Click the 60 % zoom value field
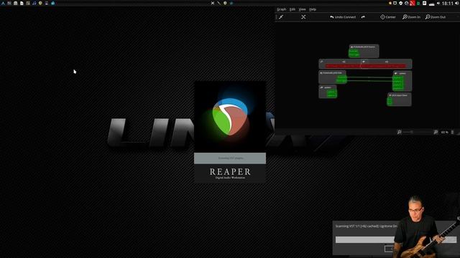Viewport: 460px width, 258px height. point(444,132)
